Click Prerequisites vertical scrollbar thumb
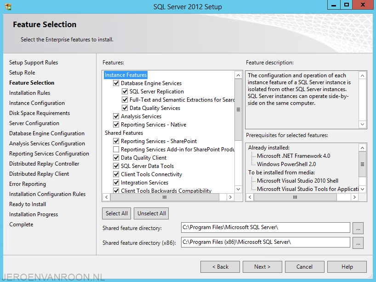The width and height of the screenshot is (376, 282). pos(362,164)
